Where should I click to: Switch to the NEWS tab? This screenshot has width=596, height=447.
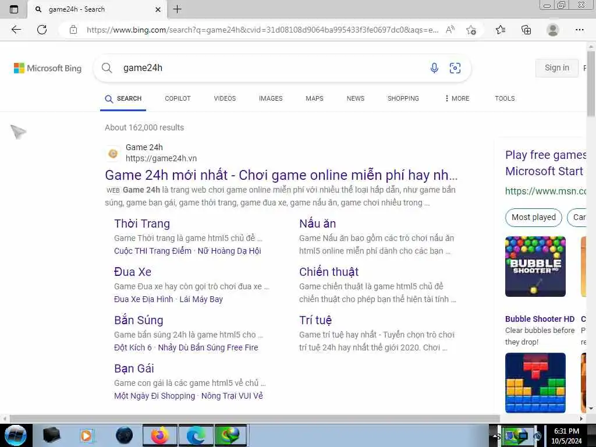356,98
